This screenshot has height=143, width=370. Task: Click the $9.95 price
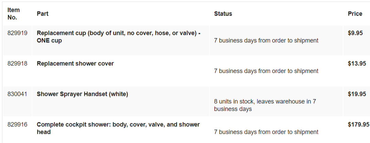(x=355, y=33)
